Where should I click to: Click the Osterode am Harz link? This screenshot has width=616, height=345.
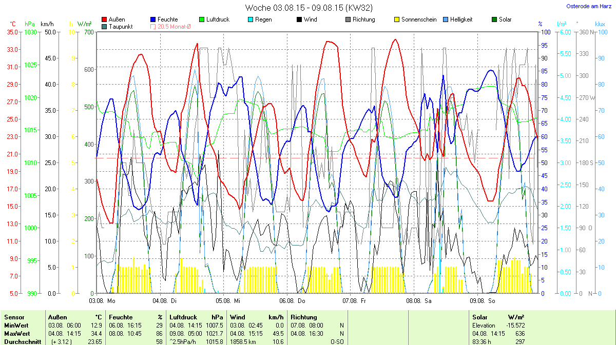pos(588,6)
